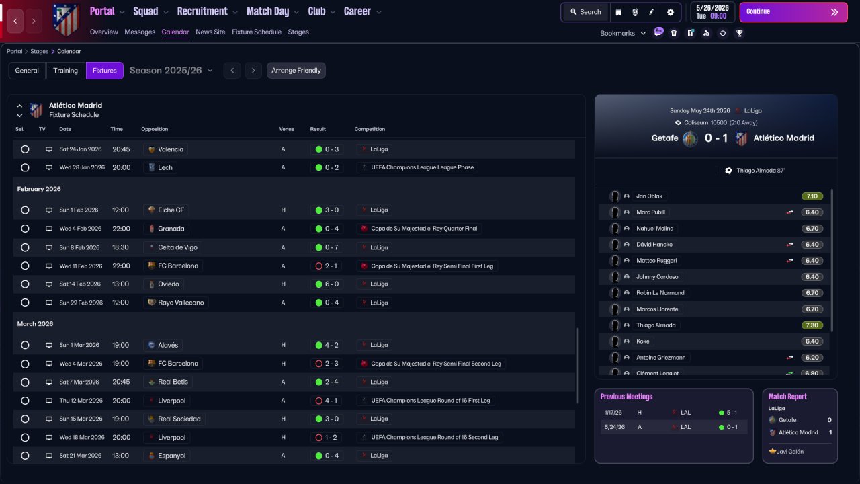Open the News Site tab
Image resolution: width=860 pixels, height=484 pixels.
tap(210, 32)
